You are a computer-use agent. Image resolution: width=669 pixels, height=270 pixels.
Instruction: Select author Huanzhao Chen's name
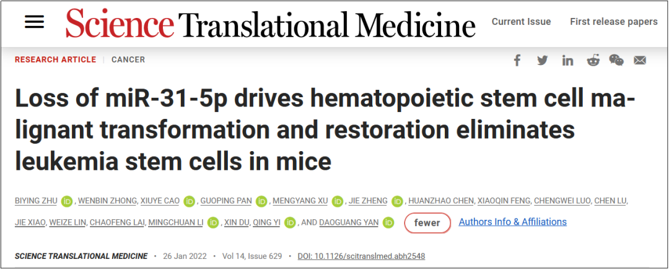[442, 201]
